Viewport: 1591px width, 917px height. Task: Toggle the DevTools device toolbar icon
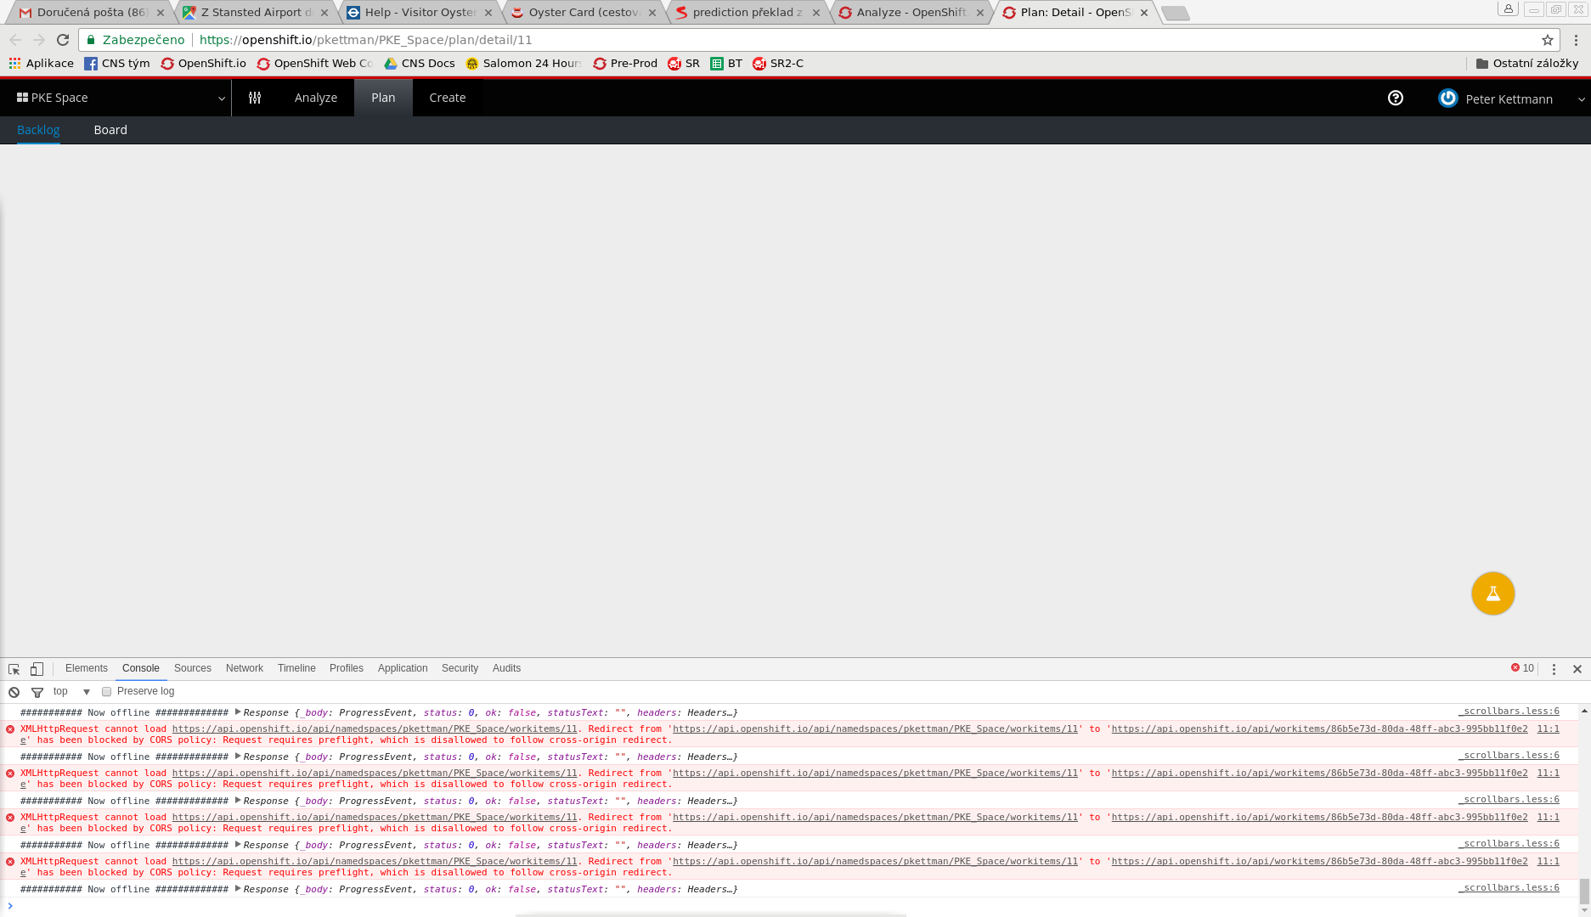coord(37,669)
